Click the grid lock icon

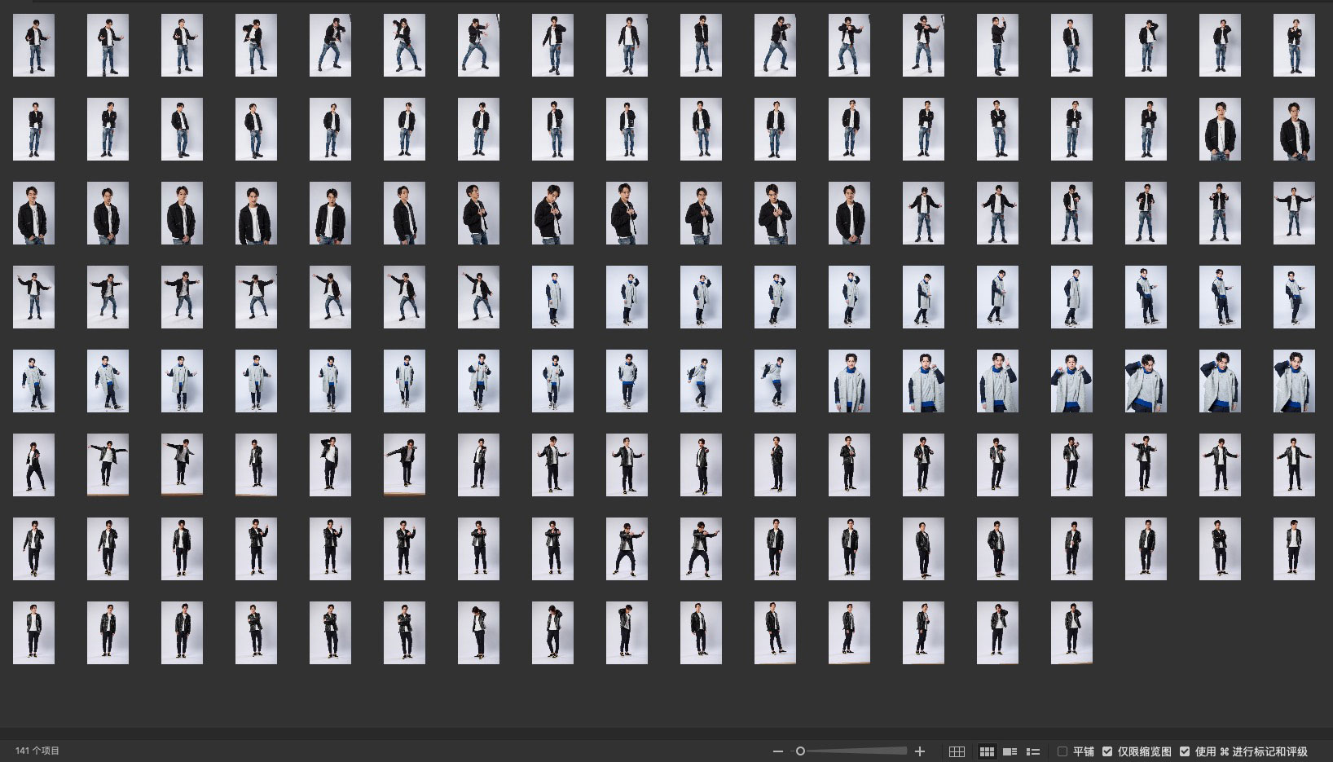point(957,751)
